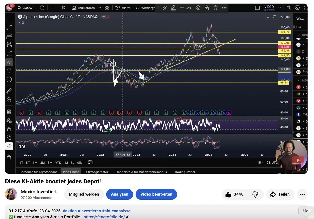
Task: Open the chart settings hexagon in the top bar
Action: [297, 8]
